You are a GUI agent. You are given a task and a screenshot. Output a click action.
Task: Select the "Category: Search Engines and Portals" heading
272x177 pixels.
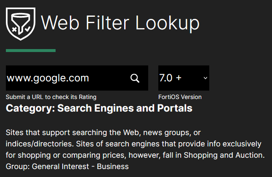pyautogui.click(x=99, y=108)
